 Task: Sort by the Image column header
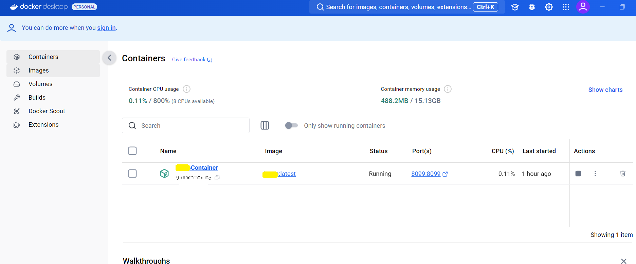pyautogui.click(x=273, y=151)
